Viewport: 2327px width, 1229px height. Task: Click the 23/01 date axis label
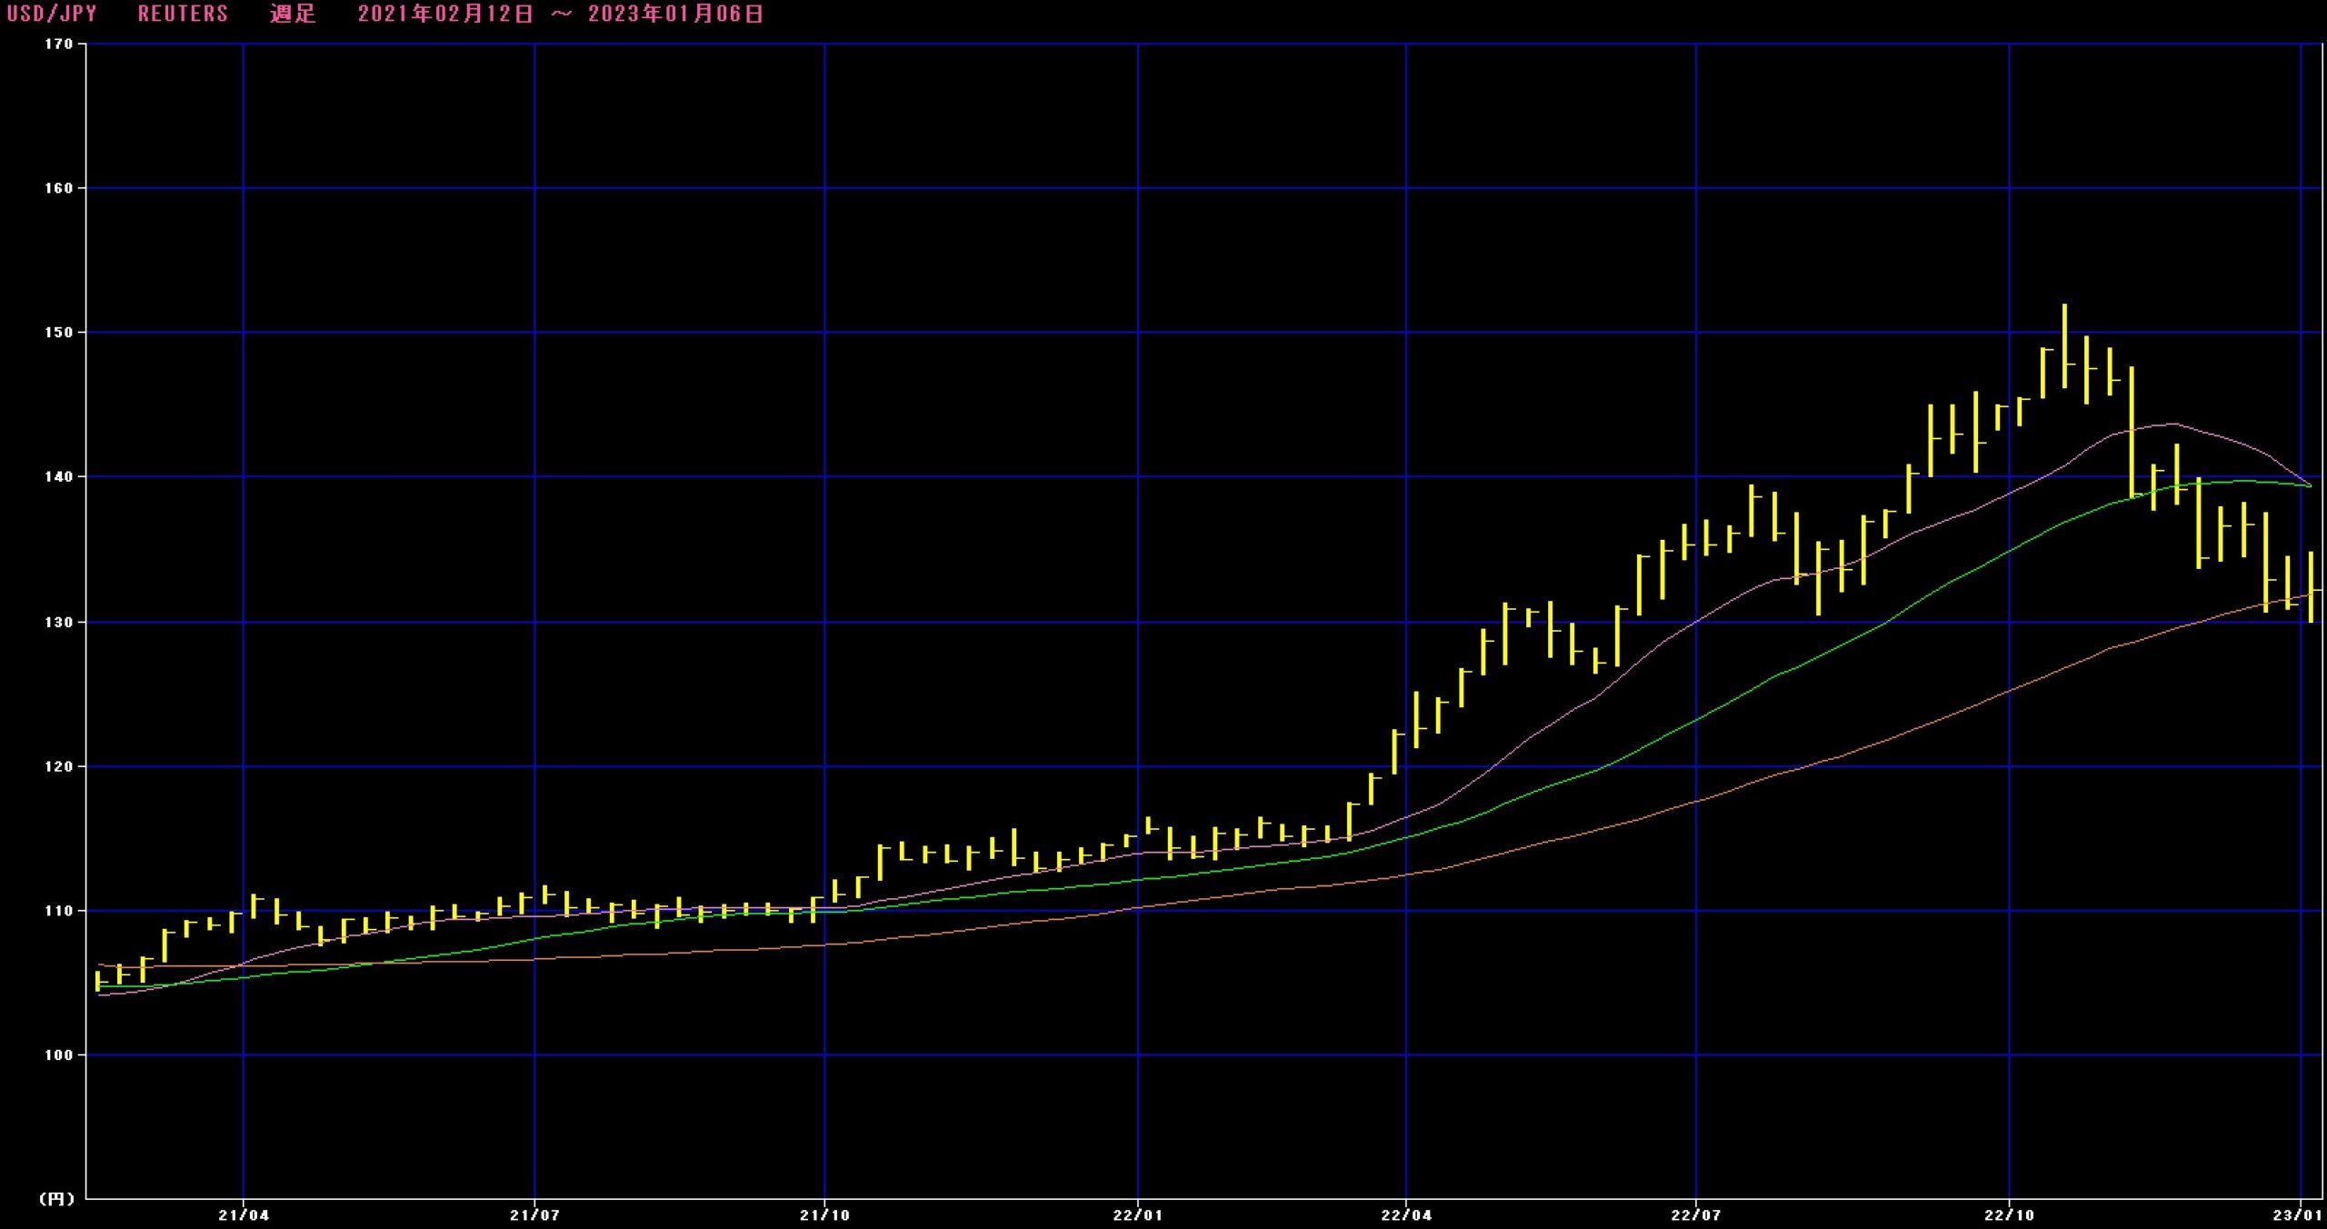(x=2299, y=1215)
